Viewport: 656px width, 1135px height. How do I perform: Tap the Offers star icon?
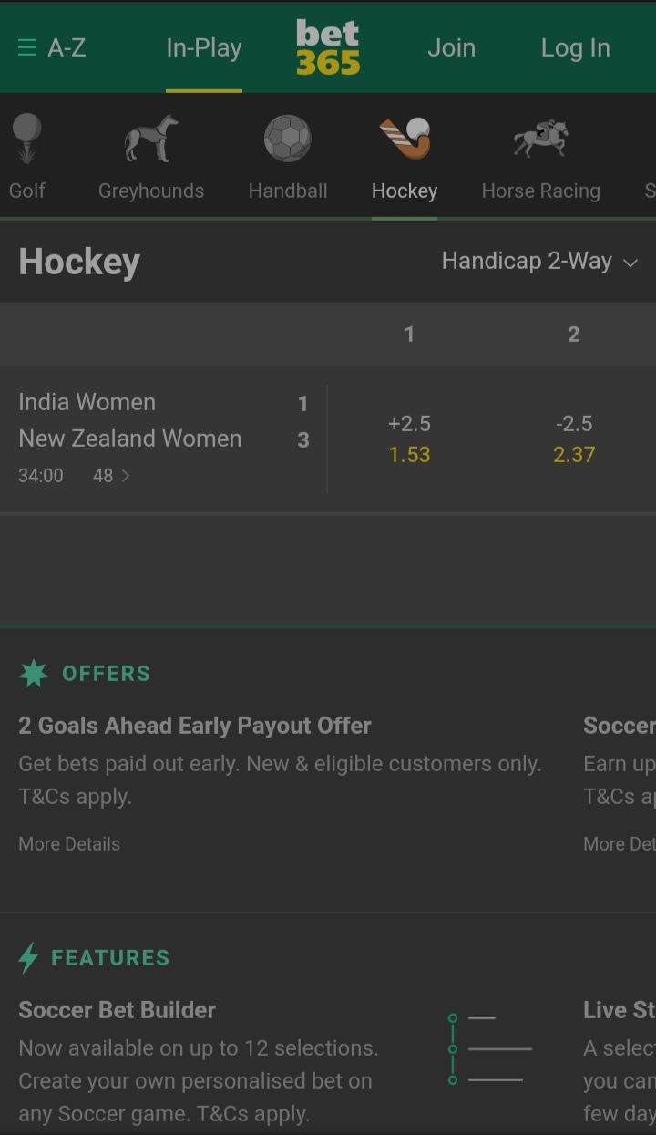point(34,674)
